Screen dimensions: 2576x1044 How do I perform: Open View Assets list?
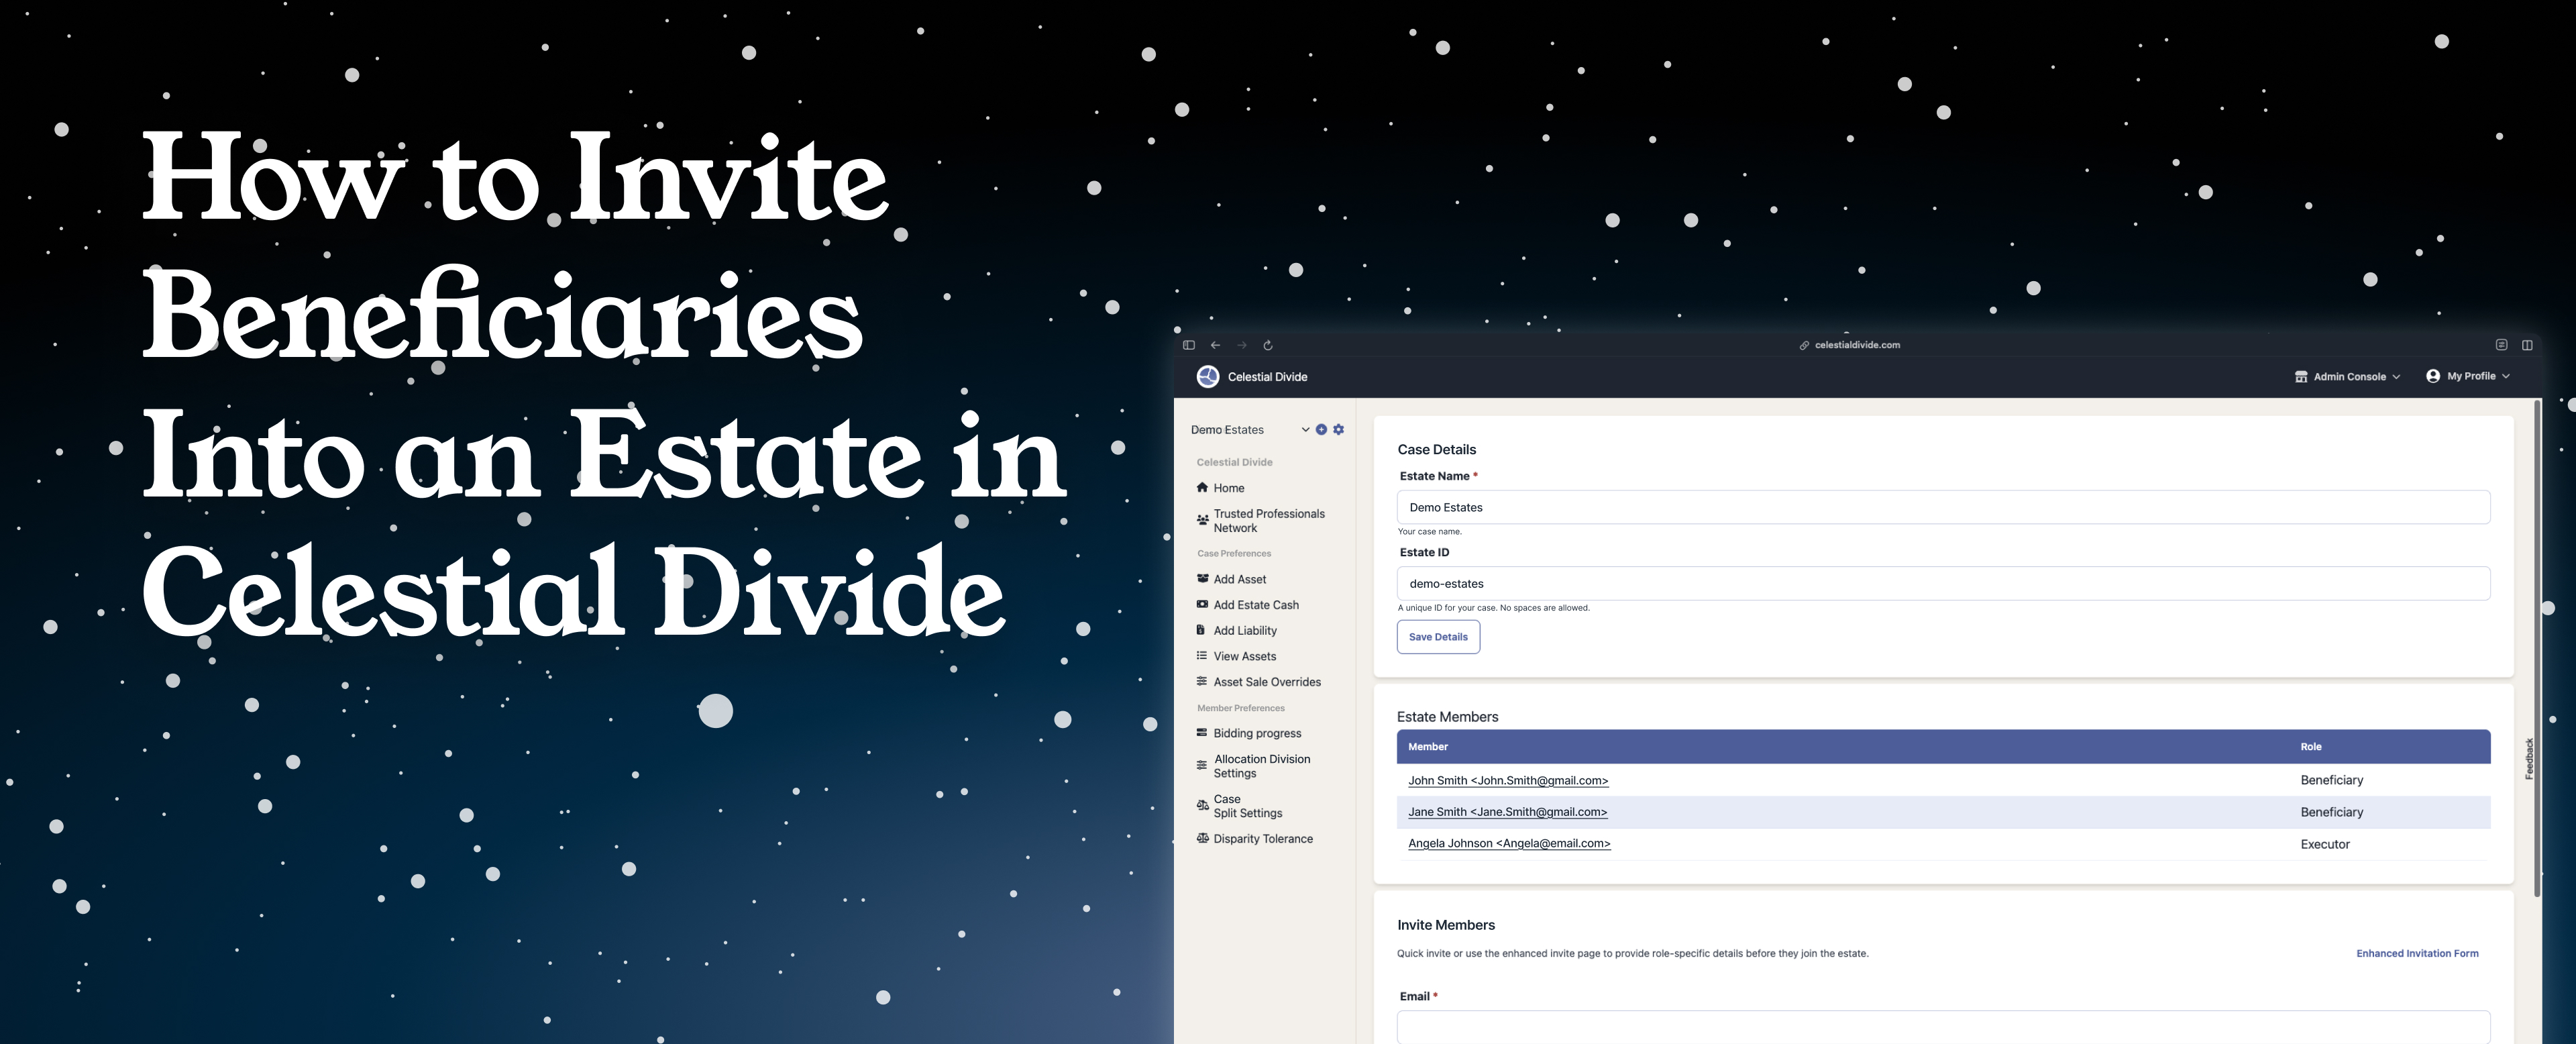click(x=1244, y=656)
